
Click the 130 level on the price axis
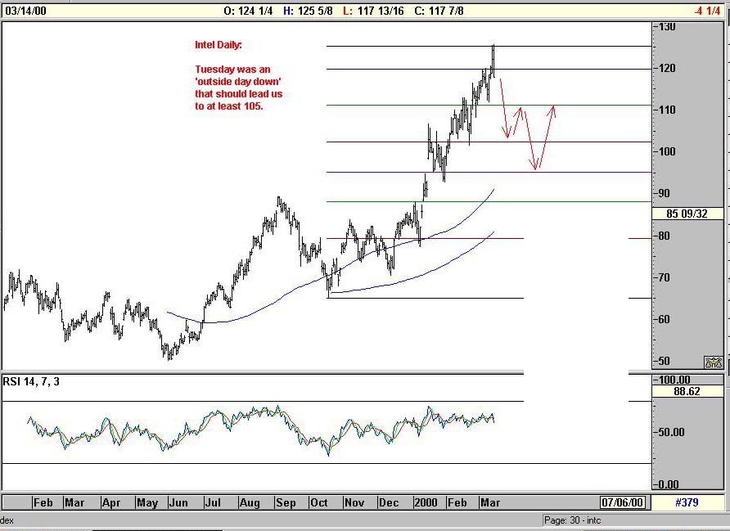point(667,27)
